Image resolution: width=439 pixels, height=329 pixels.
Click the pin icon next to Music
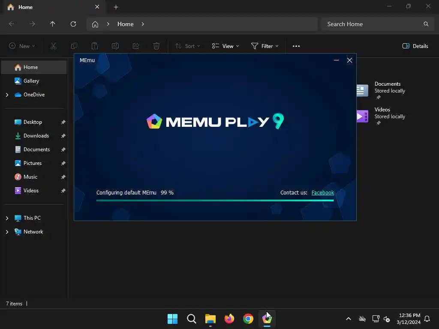click(x=63, y=177)
